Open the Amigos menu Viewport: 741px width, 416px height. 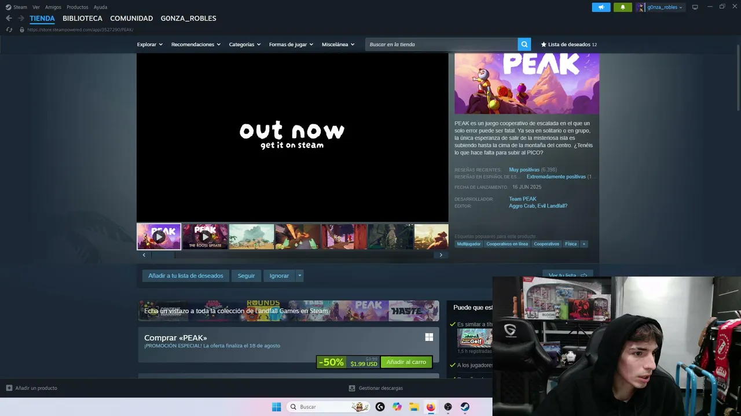[53, 7]
